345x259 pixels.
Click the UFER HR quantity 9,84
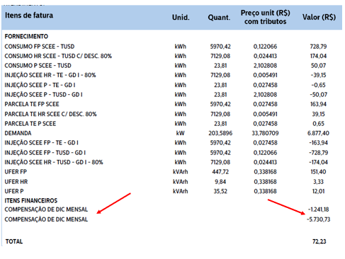[220, 182]
